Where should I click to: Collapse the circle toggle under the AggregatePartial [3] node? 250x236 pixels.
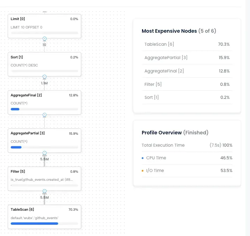click(45, 153)
